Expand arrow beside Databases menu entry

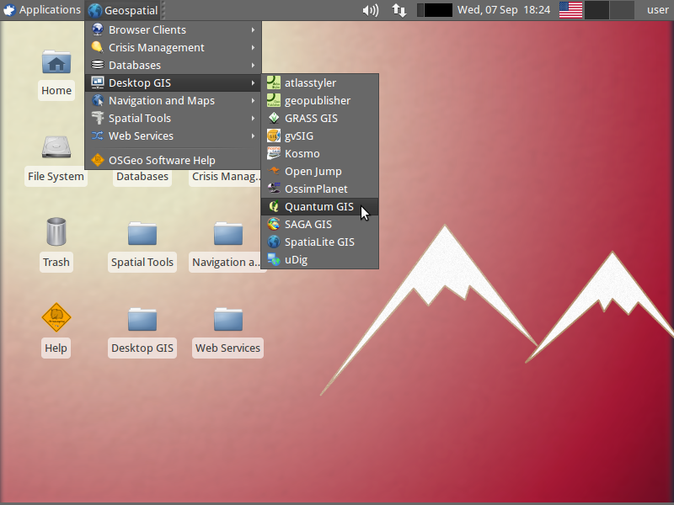(254, 65)
